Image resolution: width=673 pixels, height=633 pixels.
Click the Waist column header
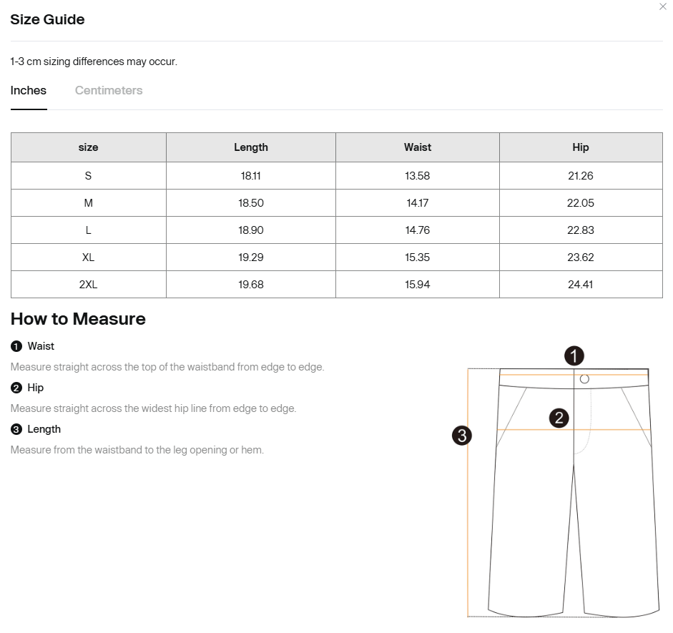[x=417, y=147]
